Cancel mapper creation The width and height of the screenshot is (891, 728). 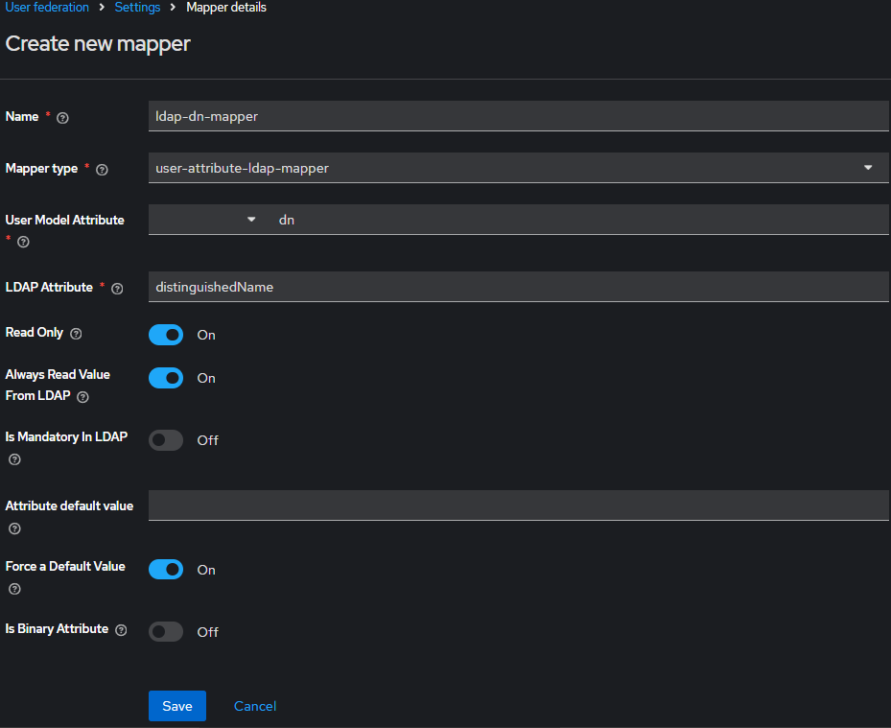click(x=255, y=706)
